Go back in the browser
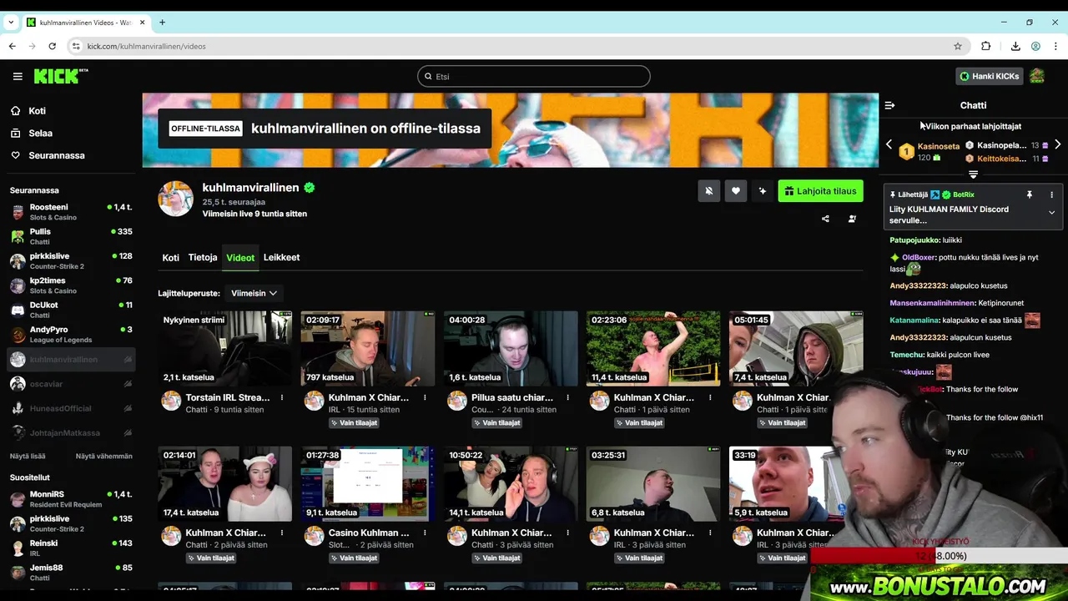1068x601 pixels. [x=13, y=46]
